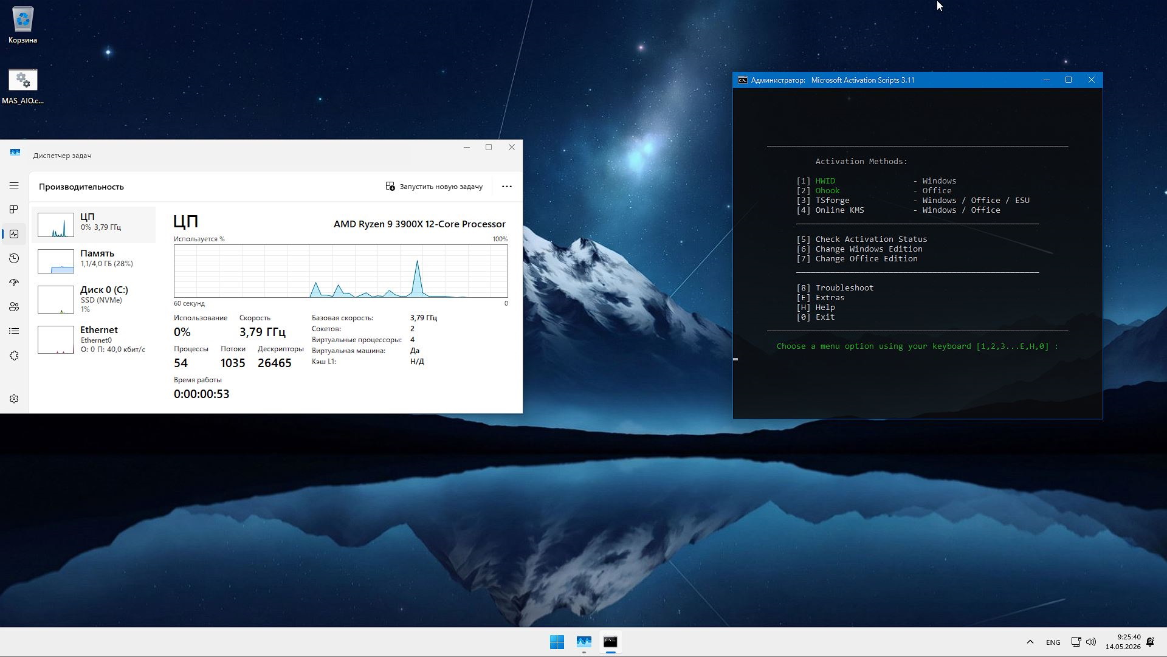The image size is (1167, 657).
Task: Click the menu option prompt line in console
Action: (x=917, y=346)
